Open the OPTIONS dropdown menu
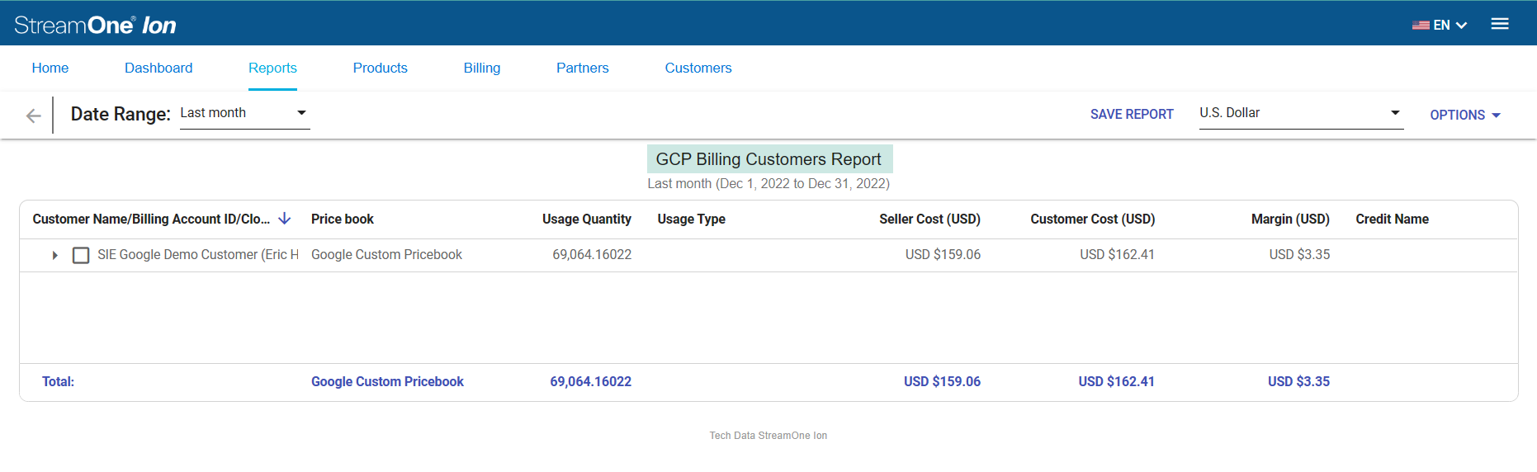Viewport: 1537px width, 472px height. coord(1465,115)
